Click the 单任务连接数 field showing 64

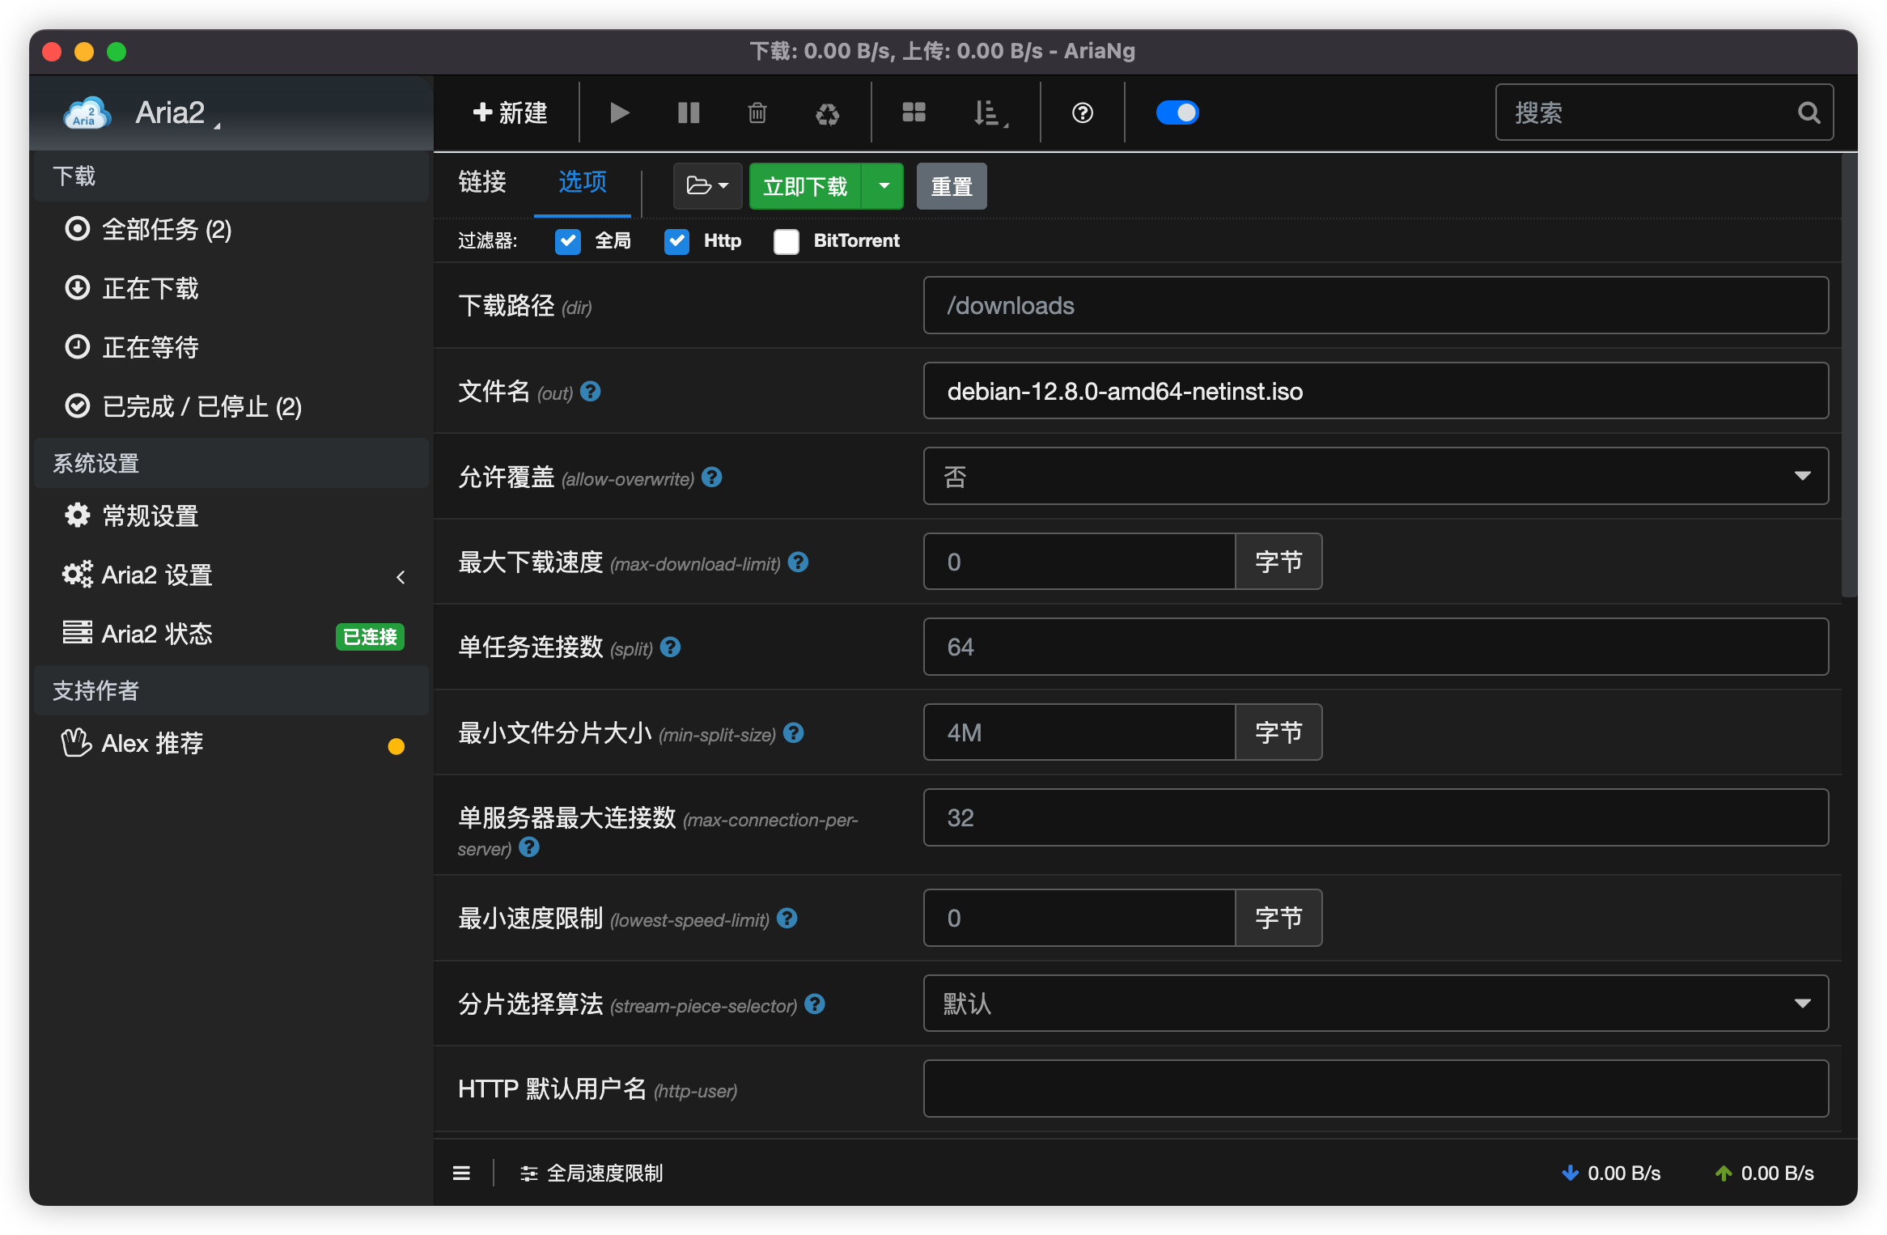1376,647
